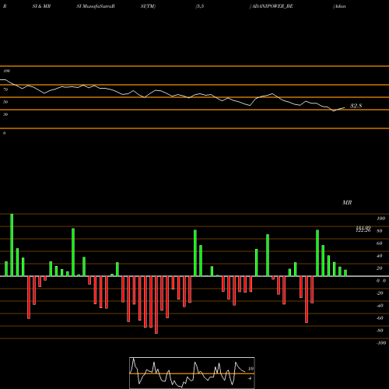Click the RSI current value label 32.8
Viewport: 389px width, 389px height.
(356, 106)
